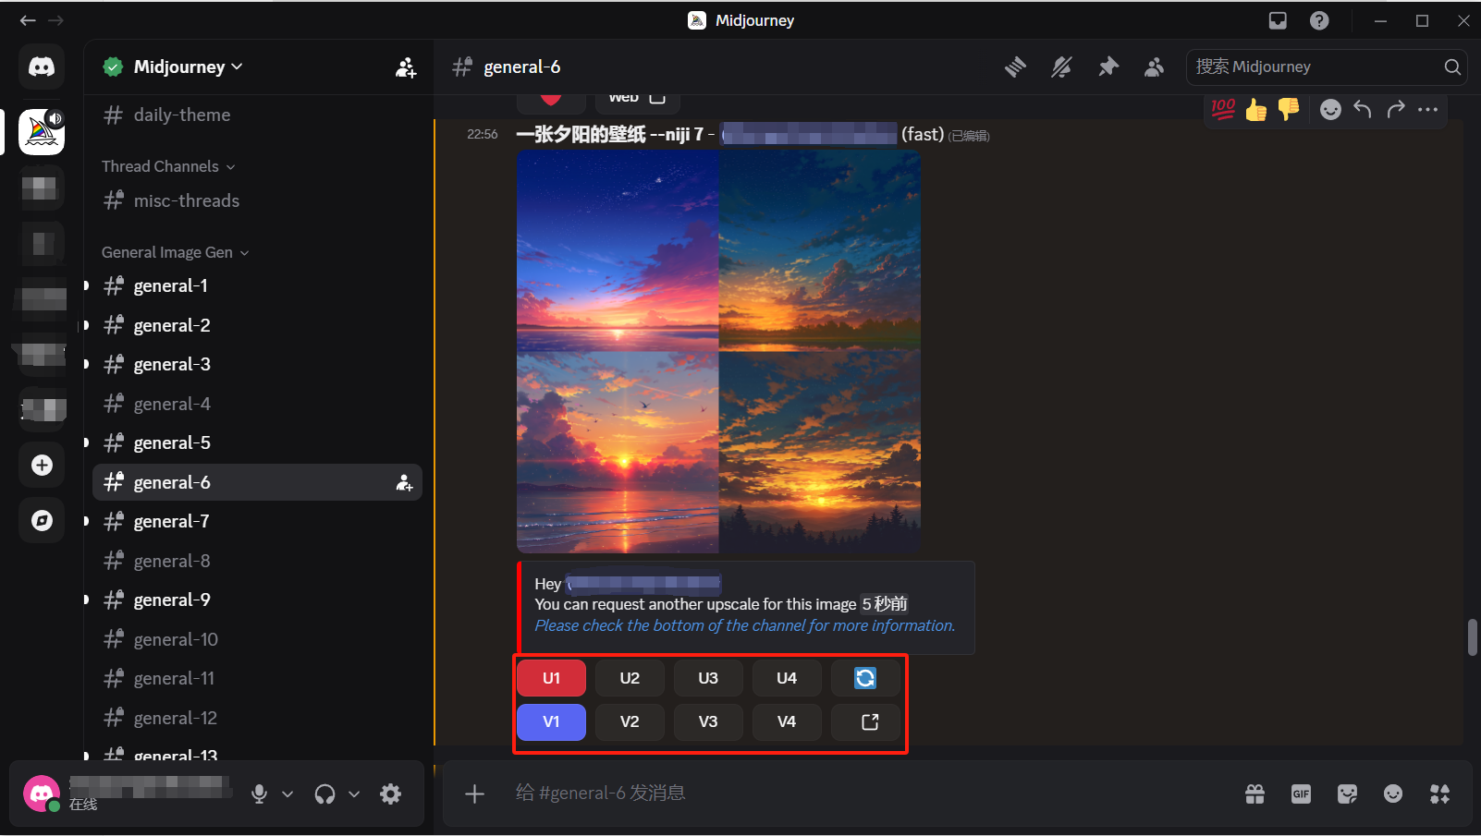Open the GIF picker in message bar
This screenshot has width=1481, height=836.
1301,794
